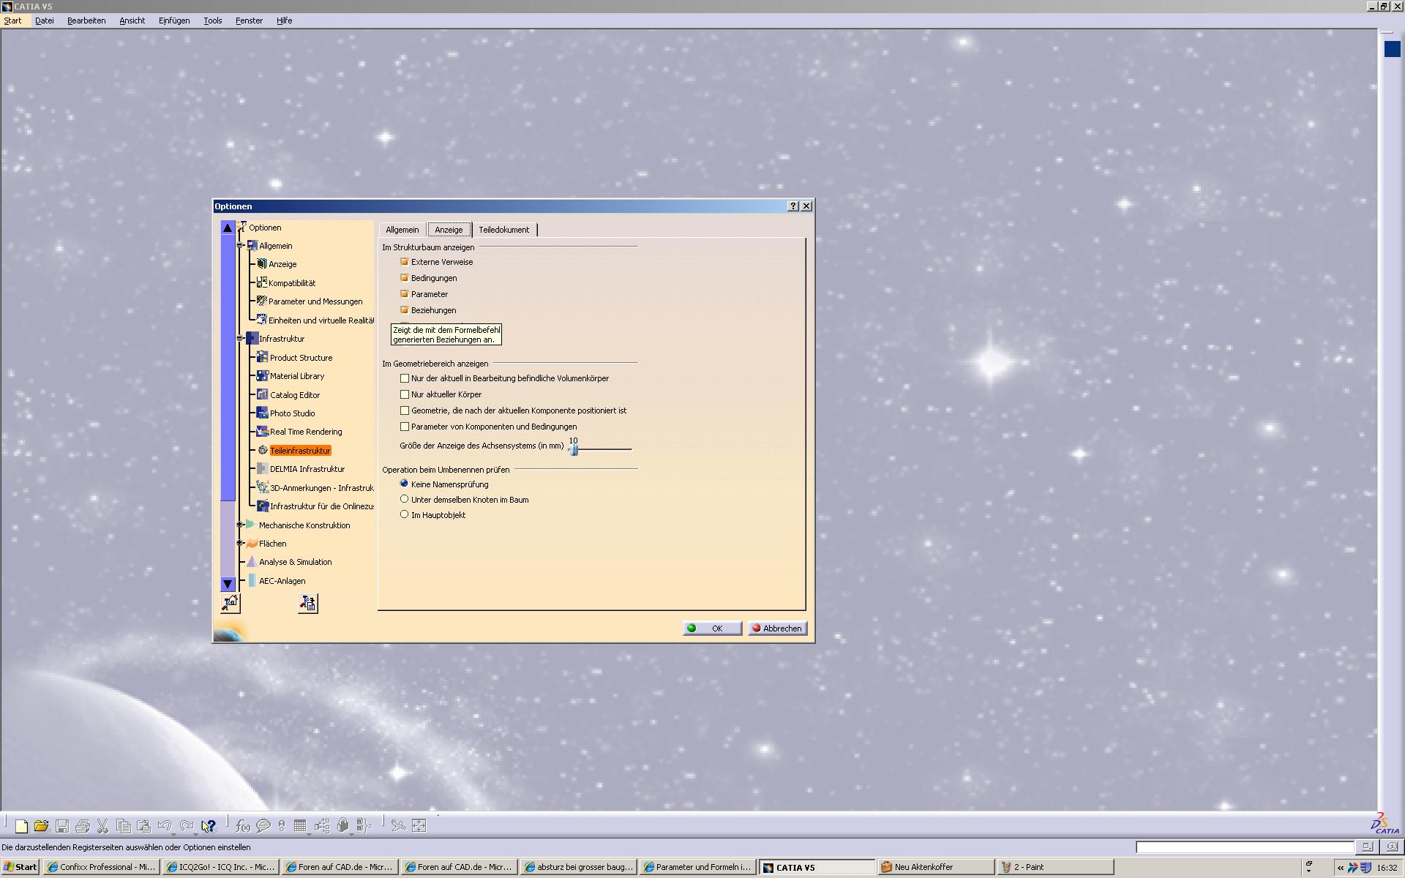The image size is (1405, 878).
Task: Collapse the Allgemein tree node
Action: click(240, 246)
